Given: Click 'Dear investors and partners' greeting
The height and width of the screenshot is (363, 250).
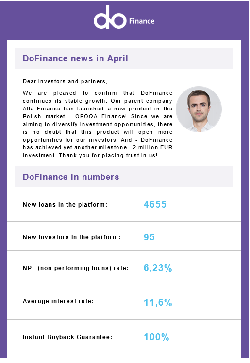Looking at the screenshot, I should point(65,81).
